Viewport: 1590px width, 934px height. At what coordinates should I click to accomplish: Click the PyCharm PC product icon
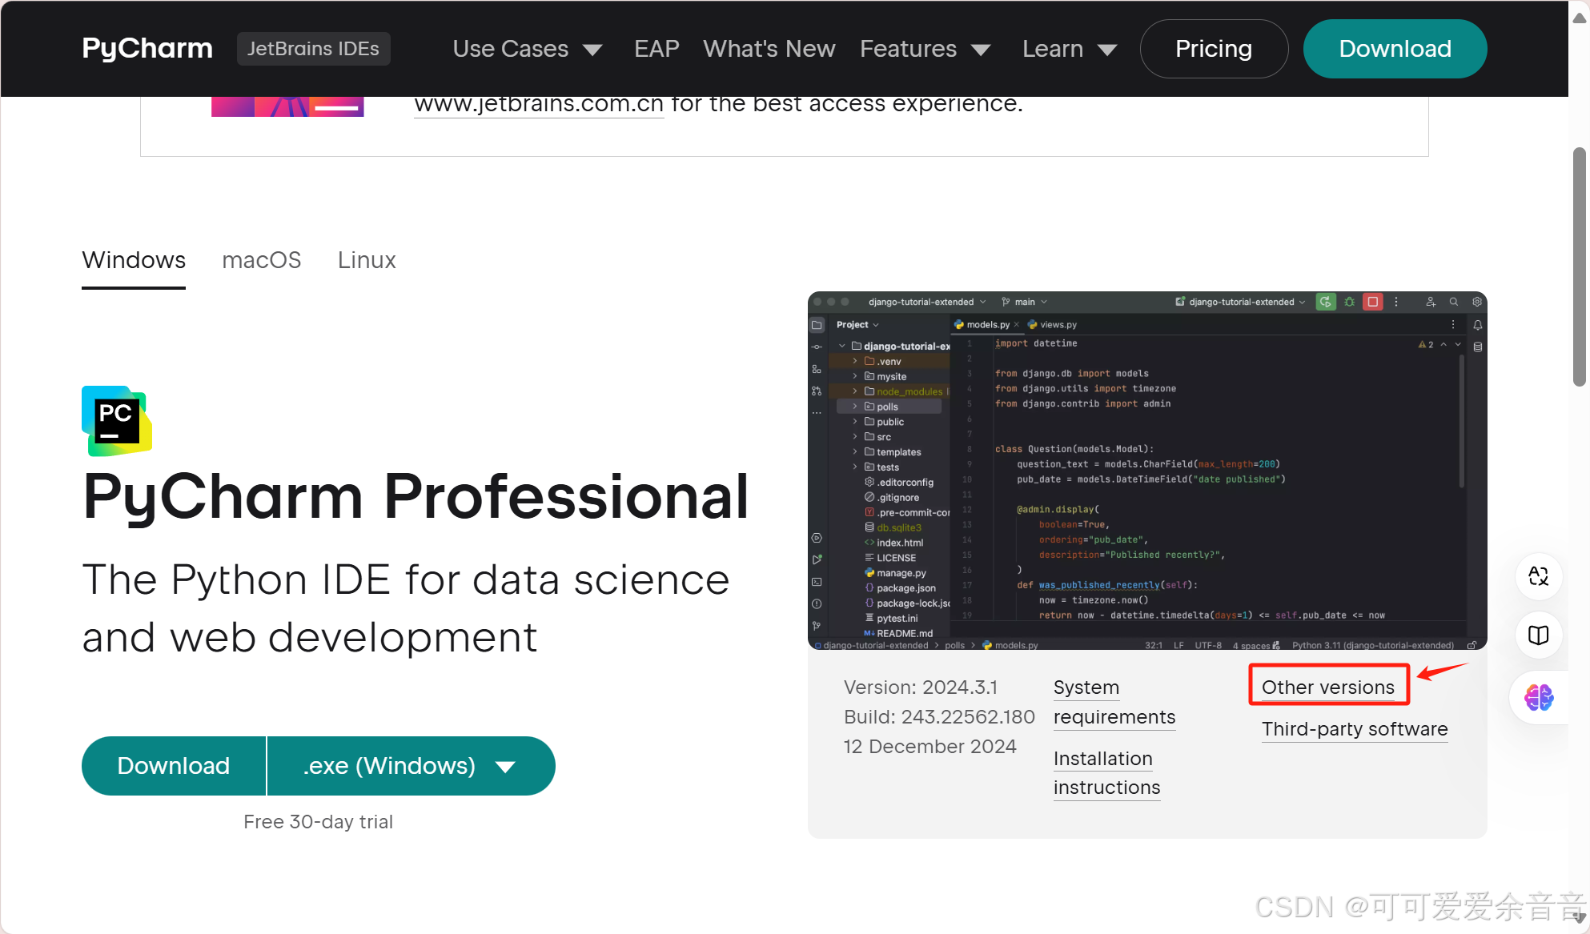pyautogui.click(x=117, y=421)
